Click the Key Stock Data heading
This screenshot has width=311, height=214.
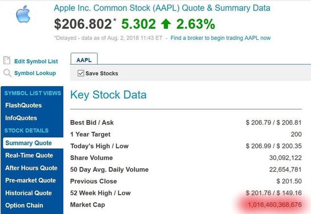[x=108, y=95]
